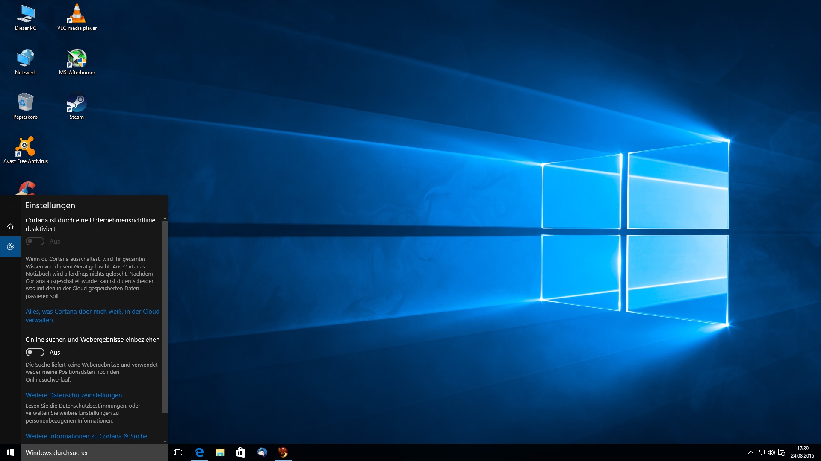Toggle the disabled Cortana switch
821x461 pixels.
click(x=35, y=241)
